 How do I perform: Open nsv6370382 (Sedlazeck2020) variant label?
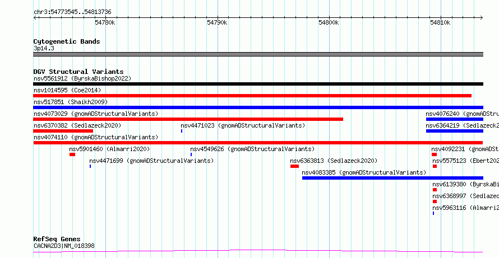[77, 125]
